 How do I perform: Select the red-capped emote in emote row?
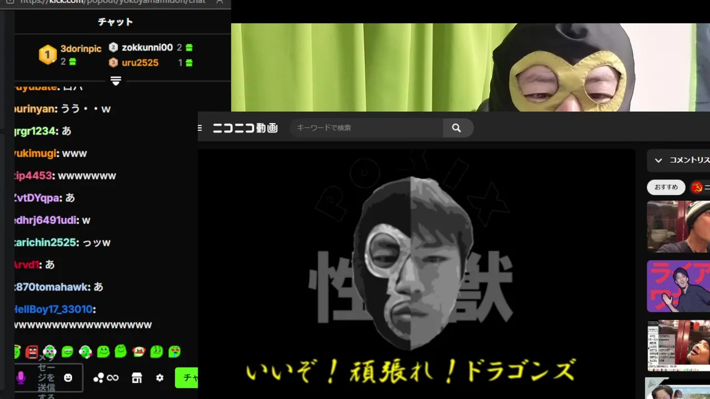(x=139, y=351)
